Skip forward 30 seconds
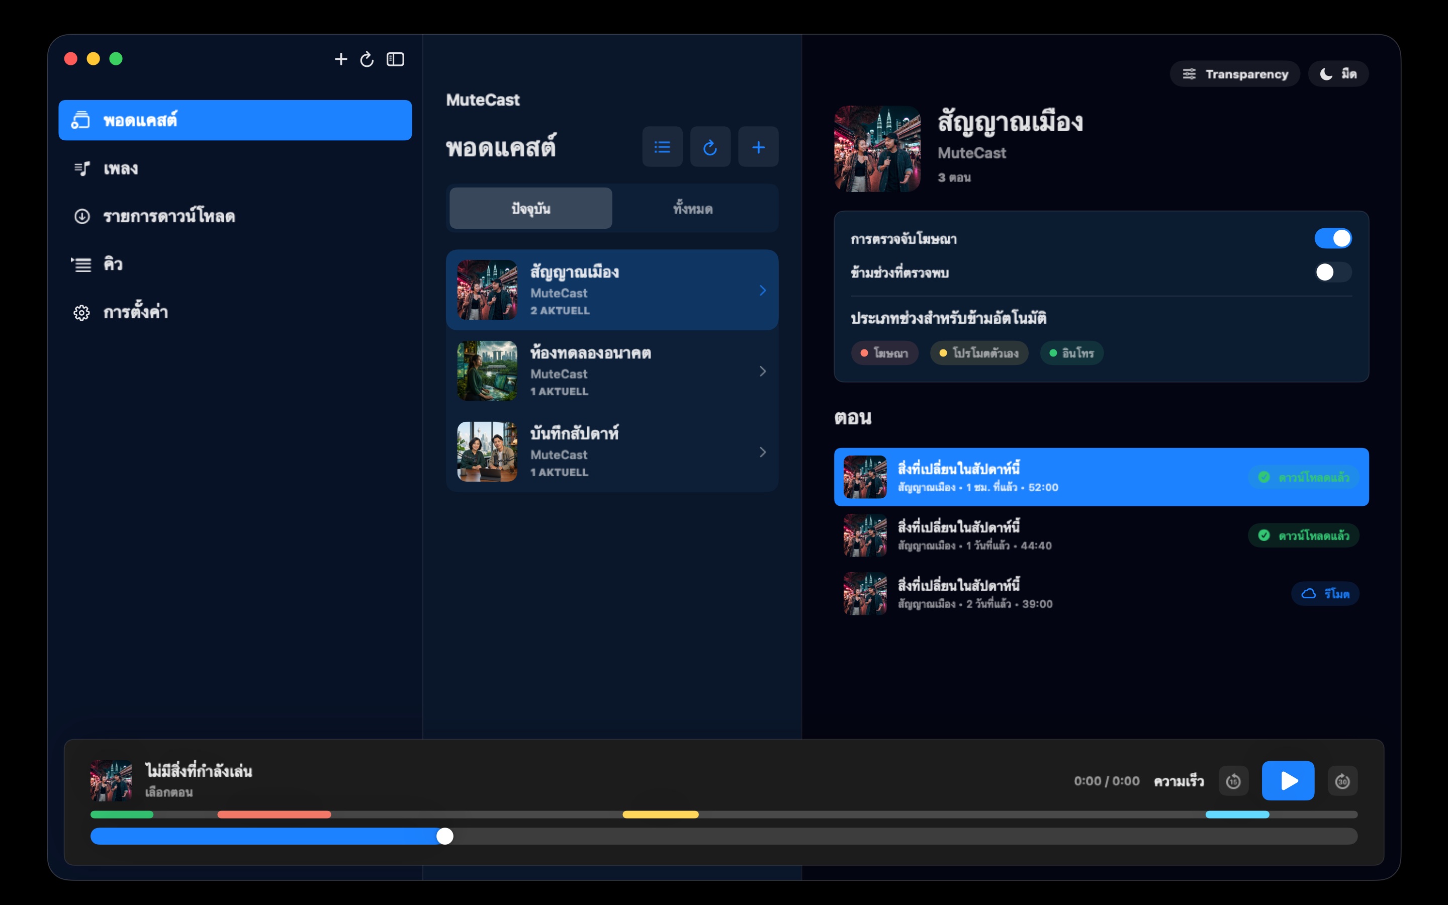The height and width of the screenshot is (905, 1448). coord(1342,780)
